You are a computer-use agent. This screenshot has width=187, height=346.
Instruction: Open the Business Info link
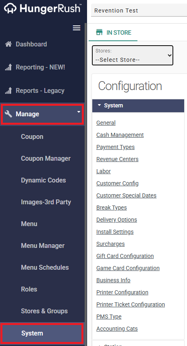click(x=113, y=280)
